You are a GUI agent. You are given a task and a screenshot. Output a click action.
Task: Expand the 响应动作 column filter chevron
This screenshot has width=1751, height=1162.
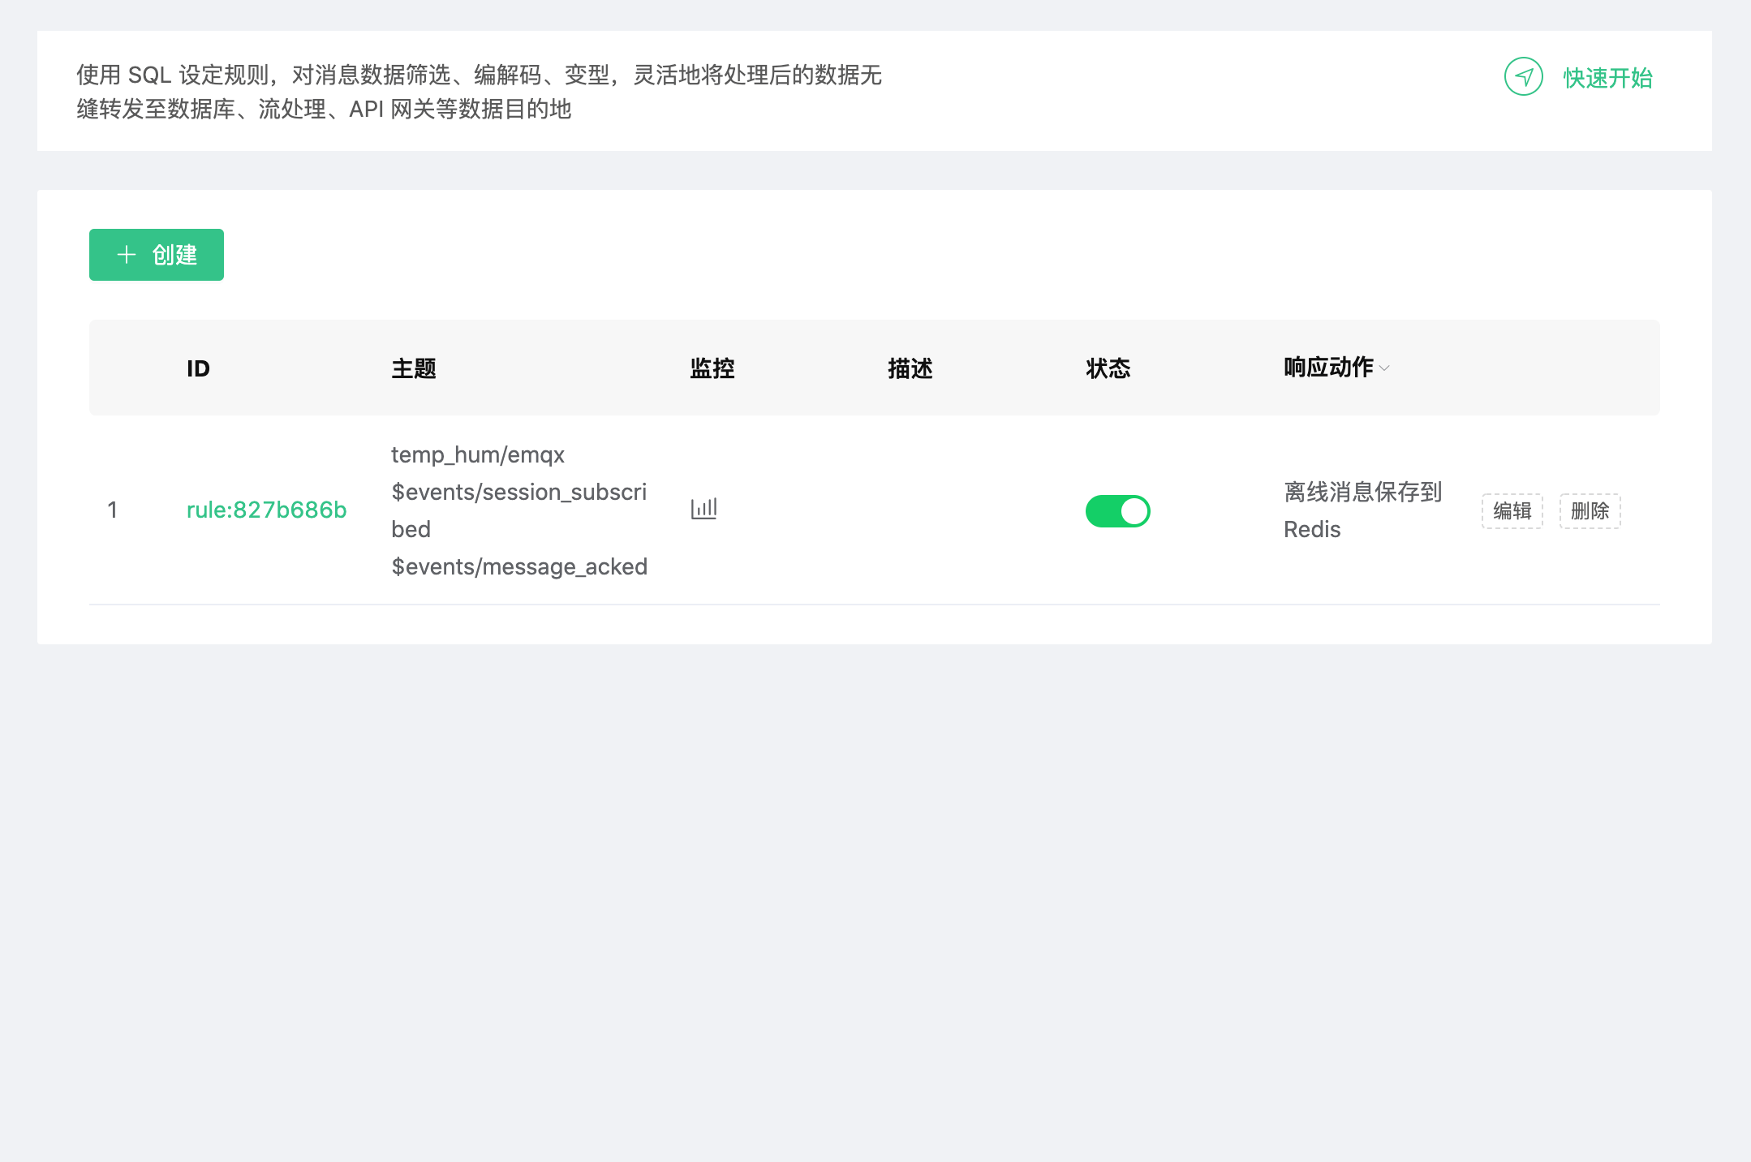tap(1384, 368)
